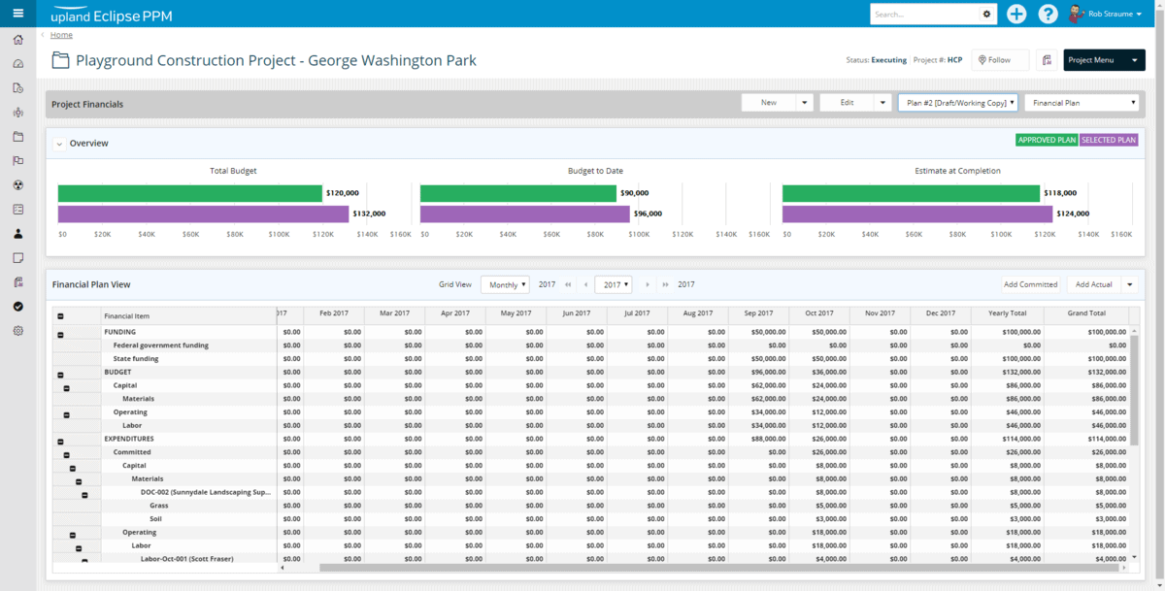Open the hamburger navigation menu
Viewport: 1165px width, 591px height.
click(x=17, y=14)
